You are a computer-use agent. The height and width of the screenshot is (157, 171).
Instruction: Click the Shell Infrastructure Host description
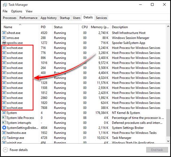[x=128, y=33]
